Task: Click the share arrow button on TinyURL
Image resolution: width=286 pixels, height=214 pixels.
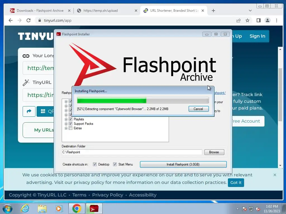Action: tap(29, 111)
